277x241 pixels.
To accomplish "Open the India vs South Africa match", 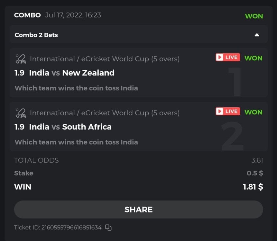I will (70, 127).
